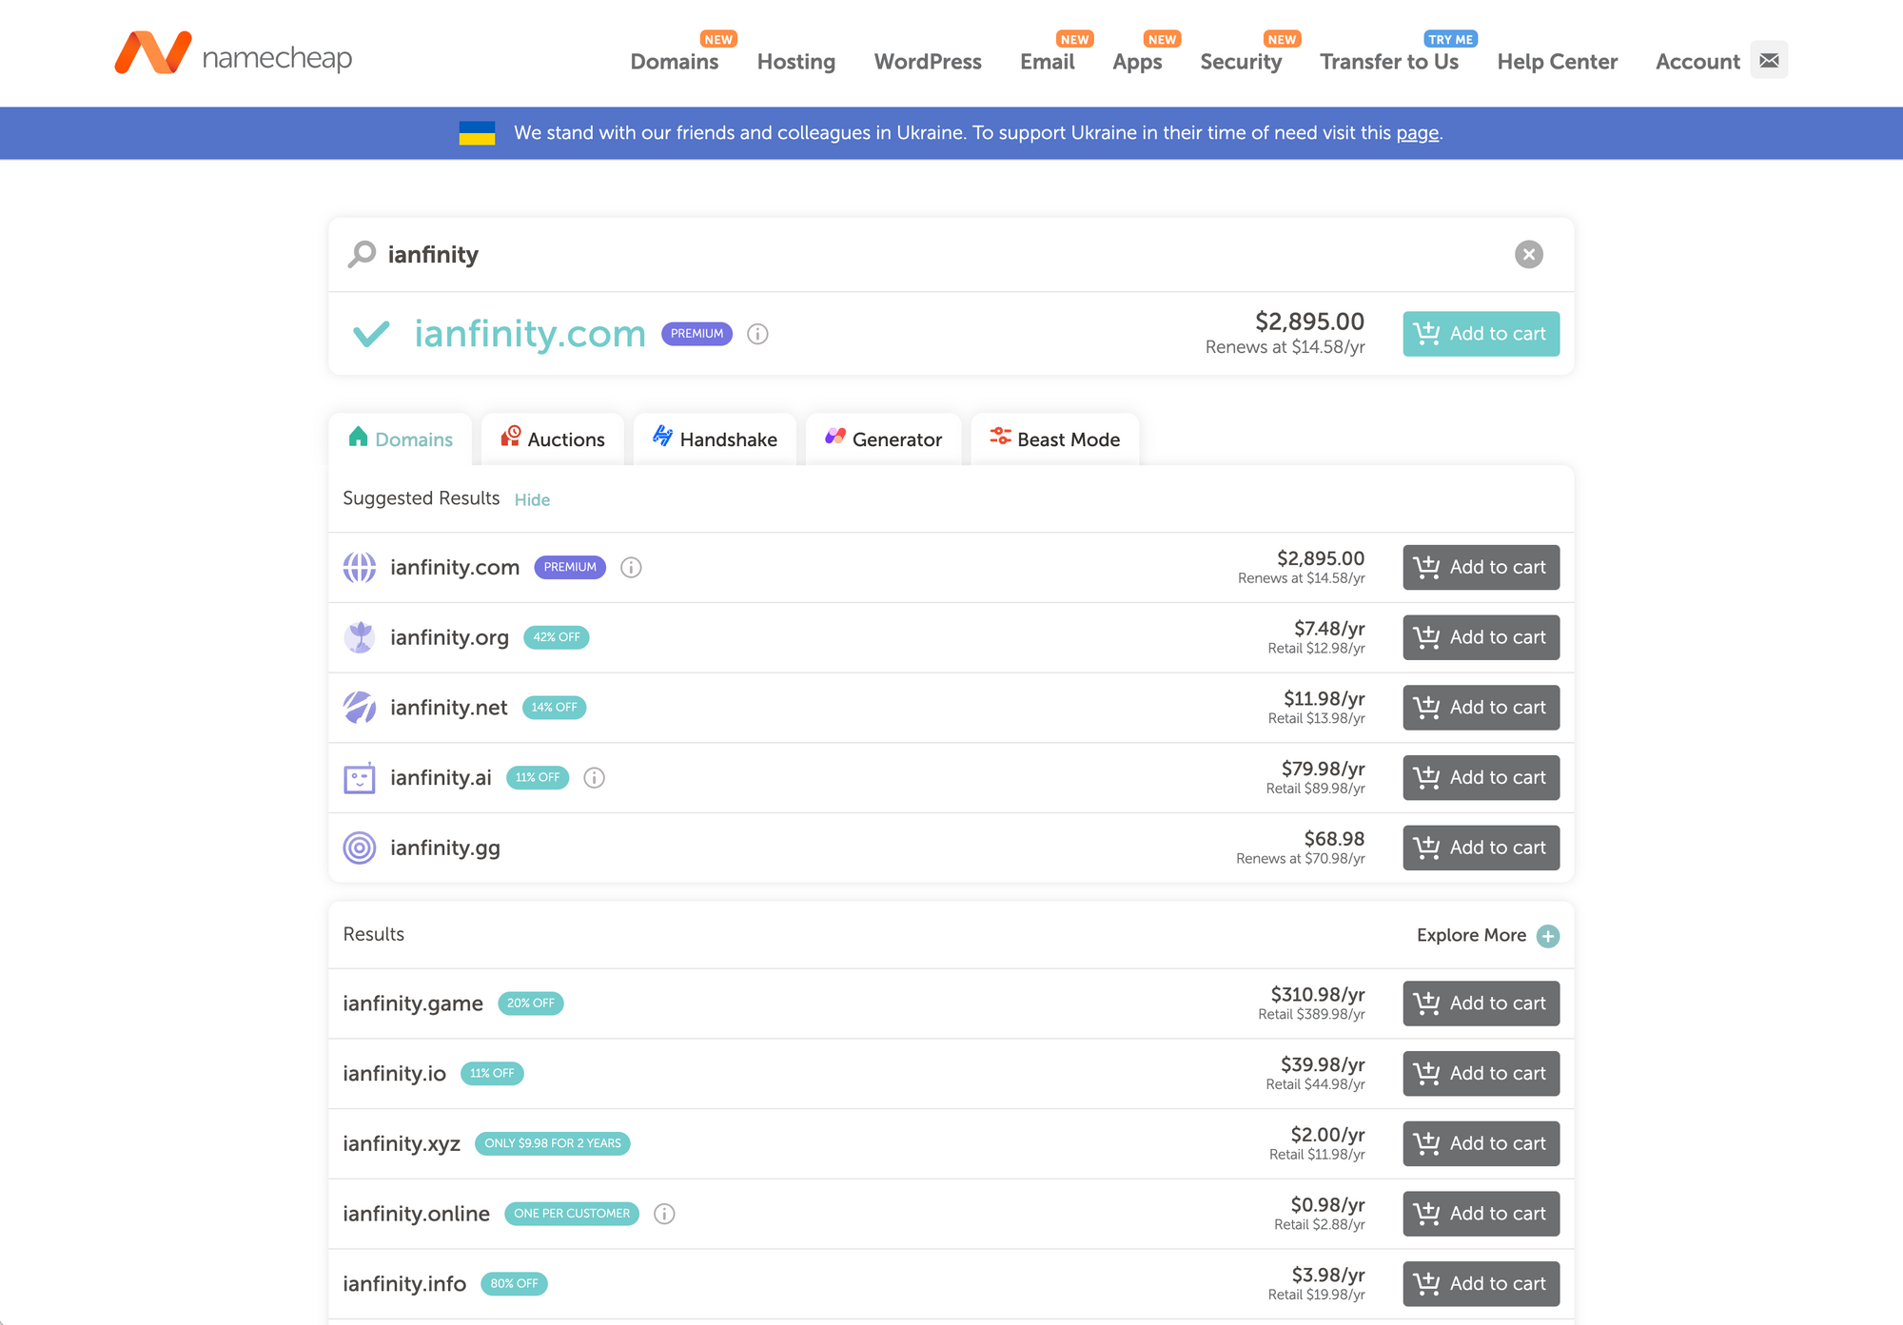1903x1325 pixels.
Task: Click the info icon beside ianfinity.ai
Action: point(594,778)
